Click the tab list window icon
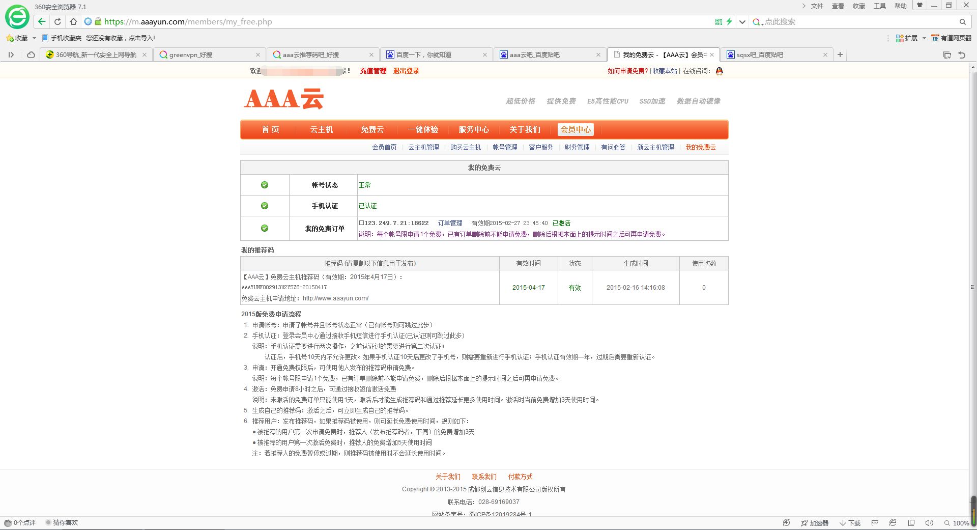The image size is (977, 530). [947, 55]
